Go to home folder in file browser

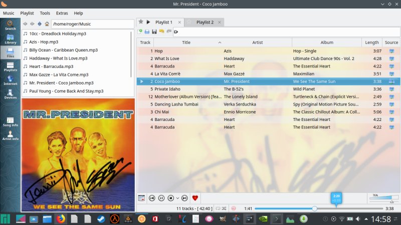pos(47,23)
